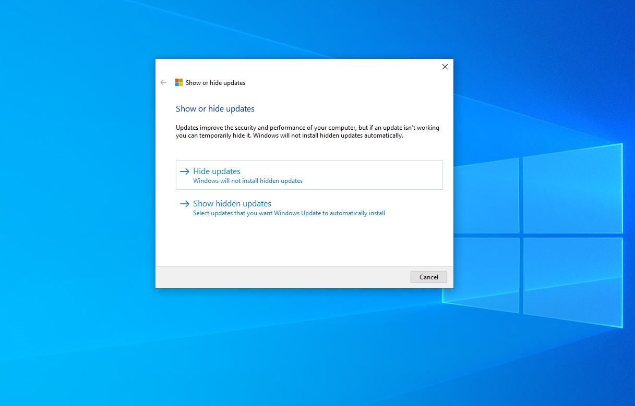Screen dimensions: 635x406
Task: Choose the Hide updates option
Action: (309, 175)
